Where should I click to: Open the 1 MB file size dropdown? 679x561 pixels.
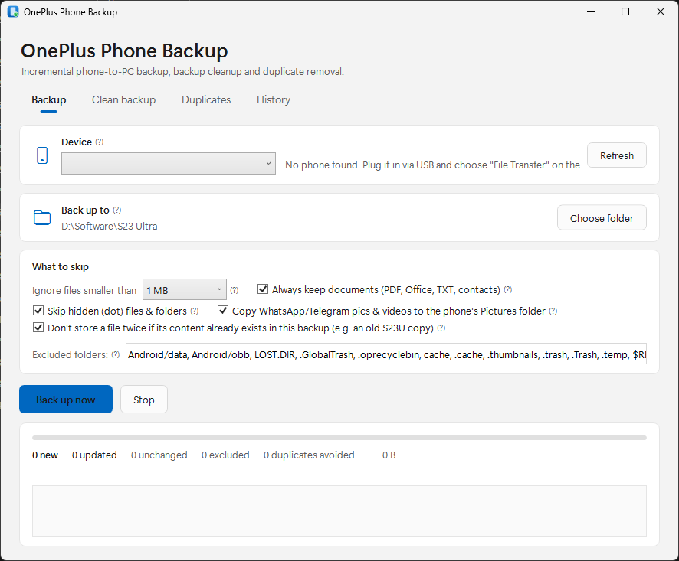[185, 289]
